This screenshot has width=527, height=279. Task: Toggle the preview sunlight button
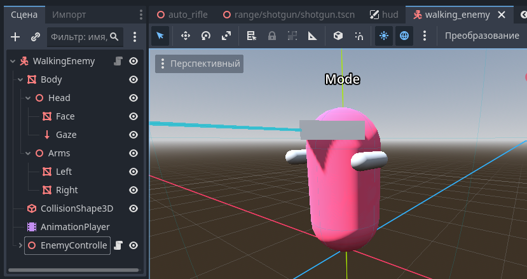point(384,36)
